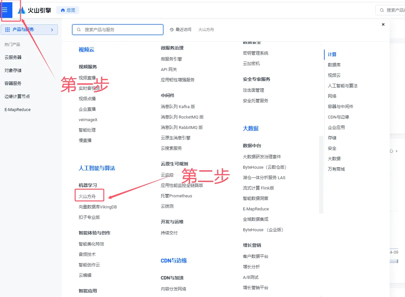Click the panel's vertical scrollbar
This screenshot has height=297, width=405.
tap(321, 174)
